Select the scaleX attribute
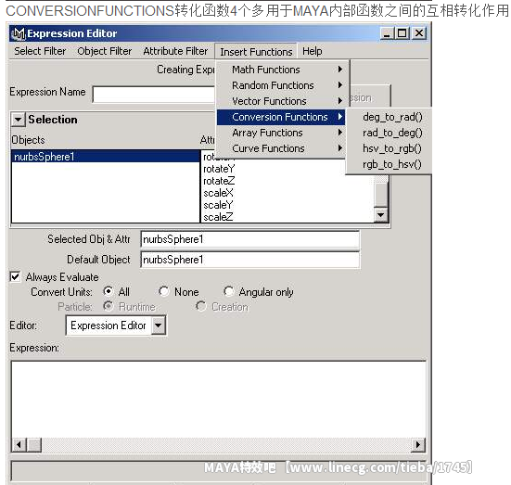 click(x=218, y=193)
